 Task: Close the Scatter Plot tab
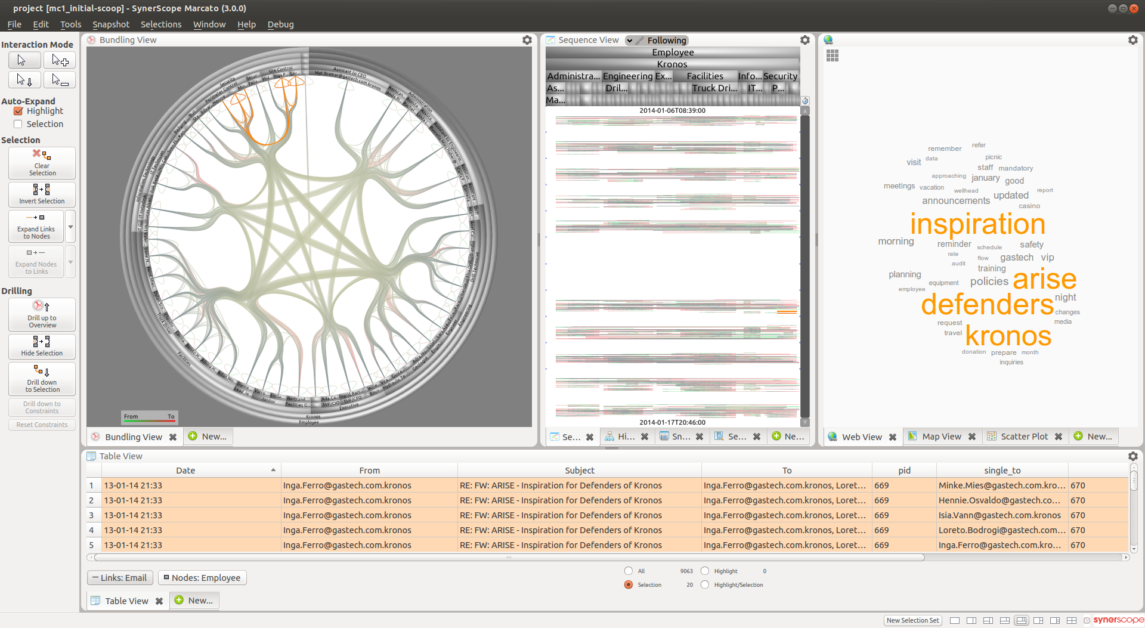[x=1059, y=437]
